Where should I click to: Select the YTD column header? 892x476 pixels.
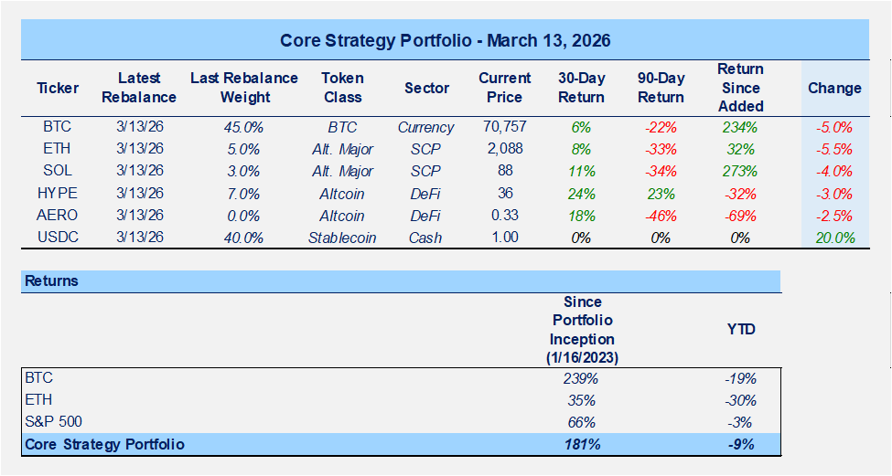coord(740,329)
